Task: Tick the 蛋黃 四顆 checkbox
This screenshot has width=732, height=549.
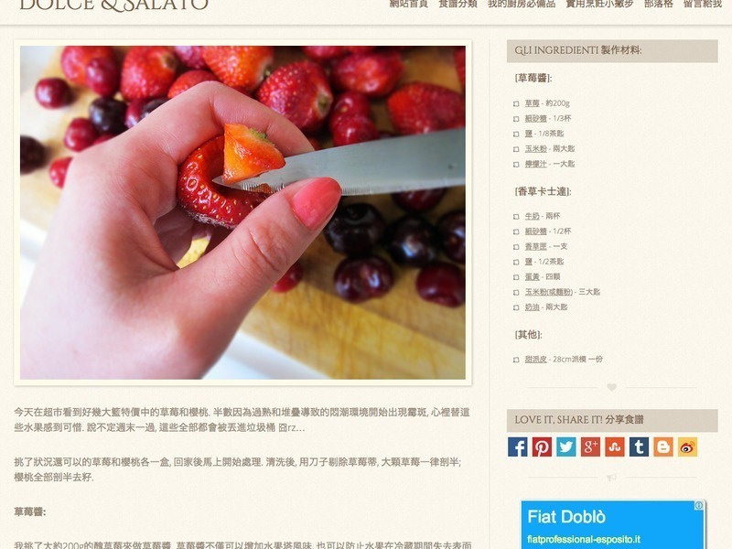Action: coord(516,277)
